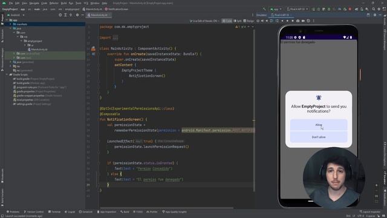Click the emulator zoom-in plus icon
The width and height of the screenshot is (387, 218).
[376, 185]
